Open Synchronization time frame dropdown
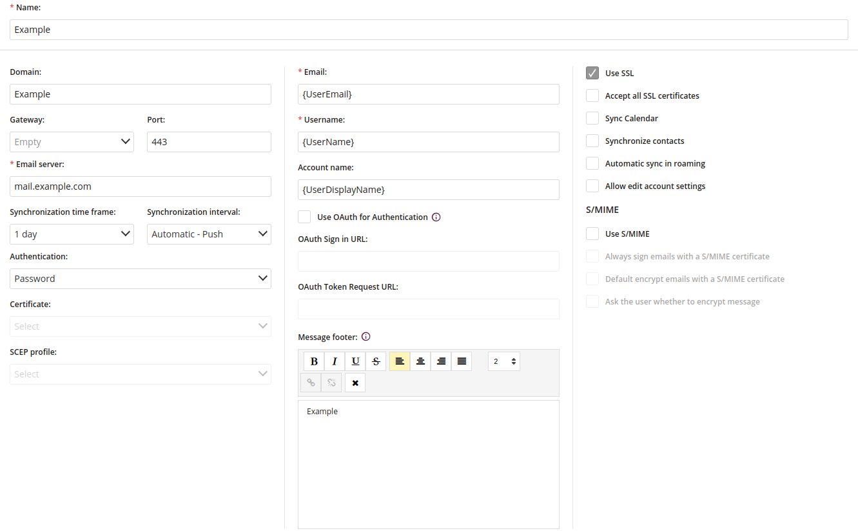Viewport: 858px width, 531px height. 72,234
